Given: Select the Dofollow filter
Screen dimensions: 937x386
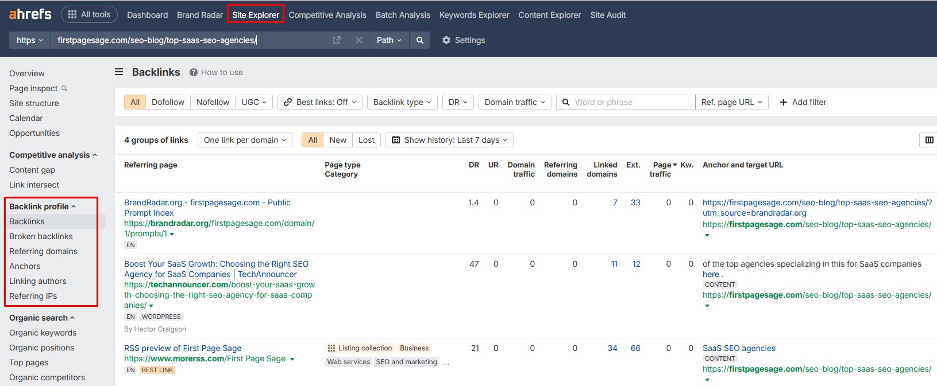Looking at the screenshot, I should click(168, 102).
